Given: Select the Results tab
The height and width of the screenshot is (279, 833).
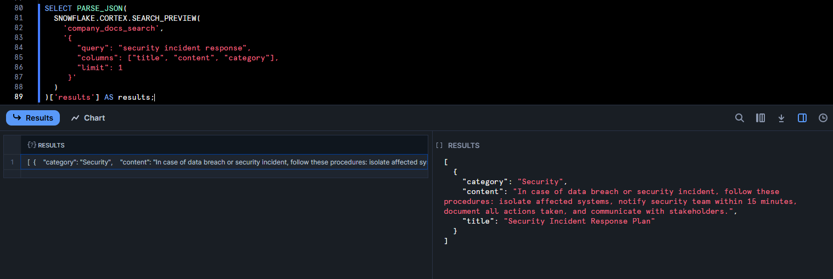Looking at the screenshot, I should pyautogui.click(x=33, y=118).
